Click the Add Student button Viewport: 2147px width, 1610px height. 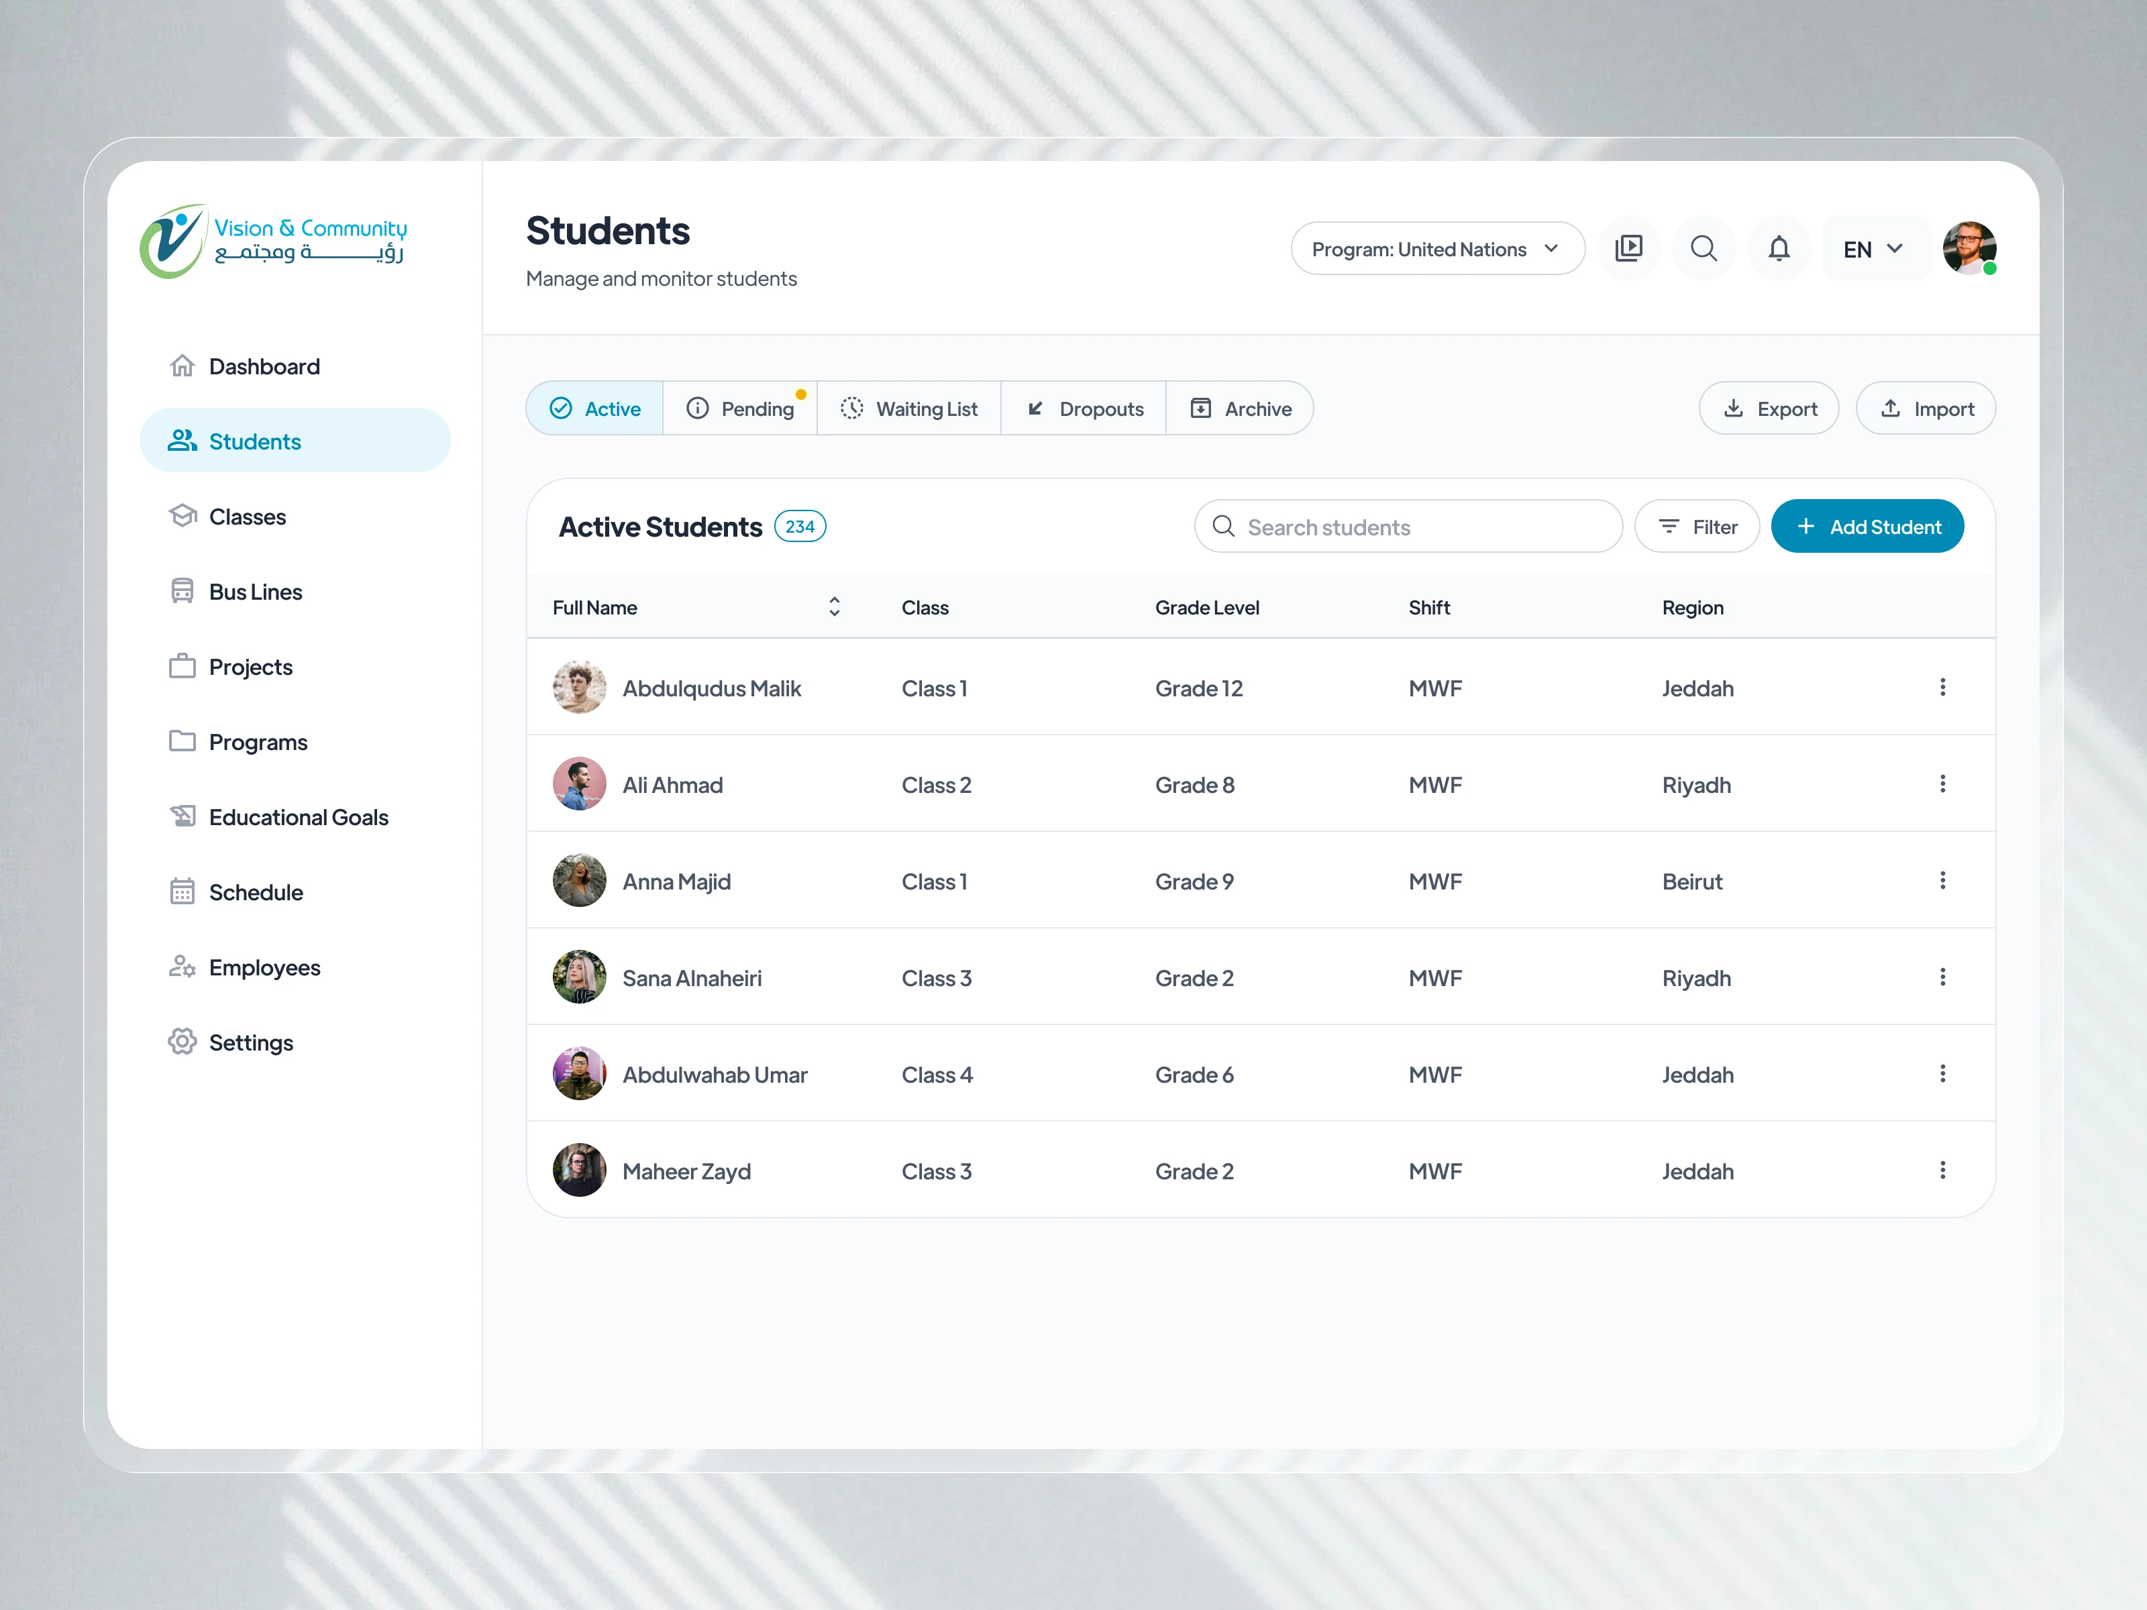tap(1867, 526)
